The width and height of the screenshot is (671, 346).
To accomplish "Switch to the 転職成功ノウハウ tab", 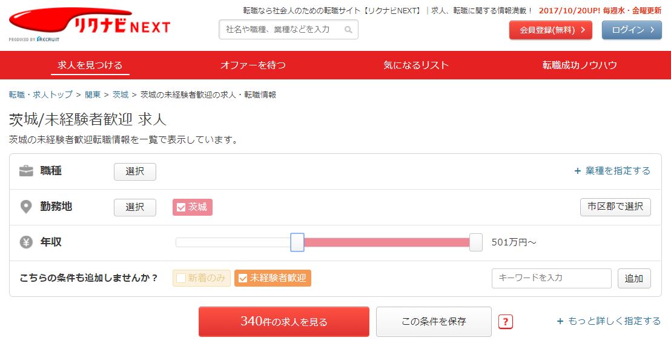I will pos(580,65).
